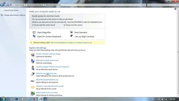Click the High Contrast icon
This screenshot has width=179, height=101.
point(72,36)
